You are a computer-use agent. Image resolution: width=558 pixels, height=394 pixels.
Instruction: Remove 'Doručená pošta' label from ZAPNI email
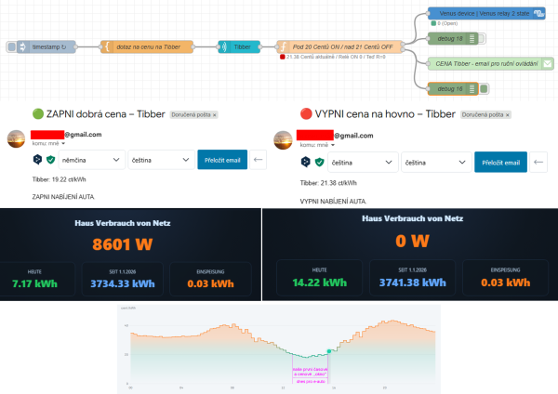pyautogui.click(x=214, y=115)
